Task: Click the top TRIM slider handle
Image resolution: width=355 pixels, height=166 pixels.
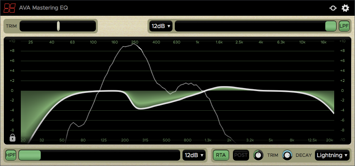Action: point(58,26)
